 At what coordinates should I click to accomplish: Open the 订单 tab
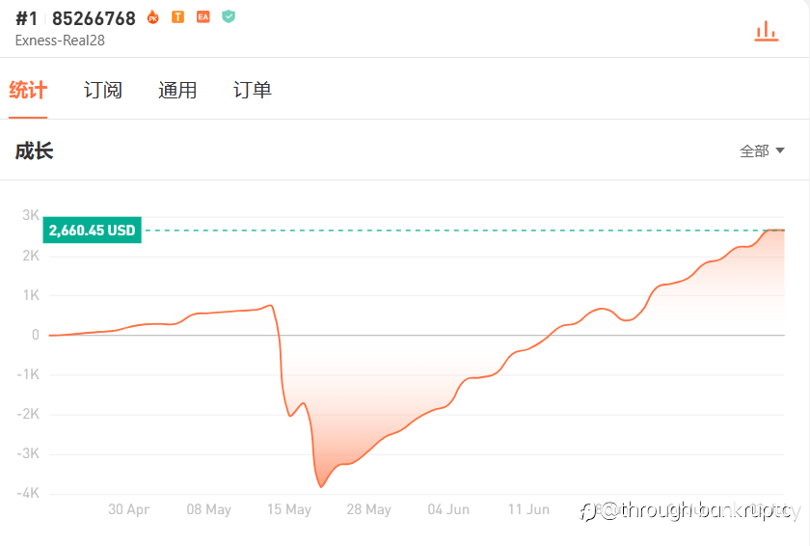click(x=252, y=90)
